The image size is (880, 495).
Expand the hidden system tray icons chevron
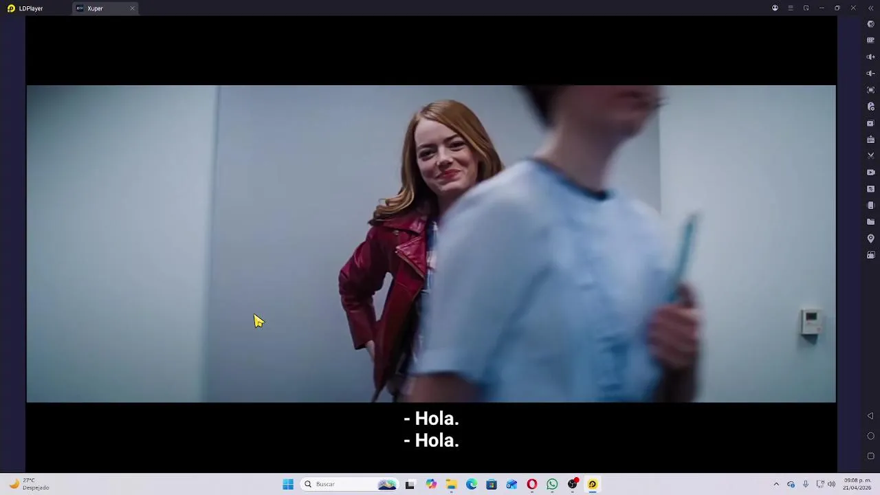coord(776,484)
